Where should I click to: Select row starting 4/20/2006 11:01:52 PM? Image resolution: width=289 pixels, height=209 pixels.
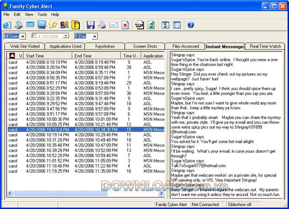(x=86, y=161)
